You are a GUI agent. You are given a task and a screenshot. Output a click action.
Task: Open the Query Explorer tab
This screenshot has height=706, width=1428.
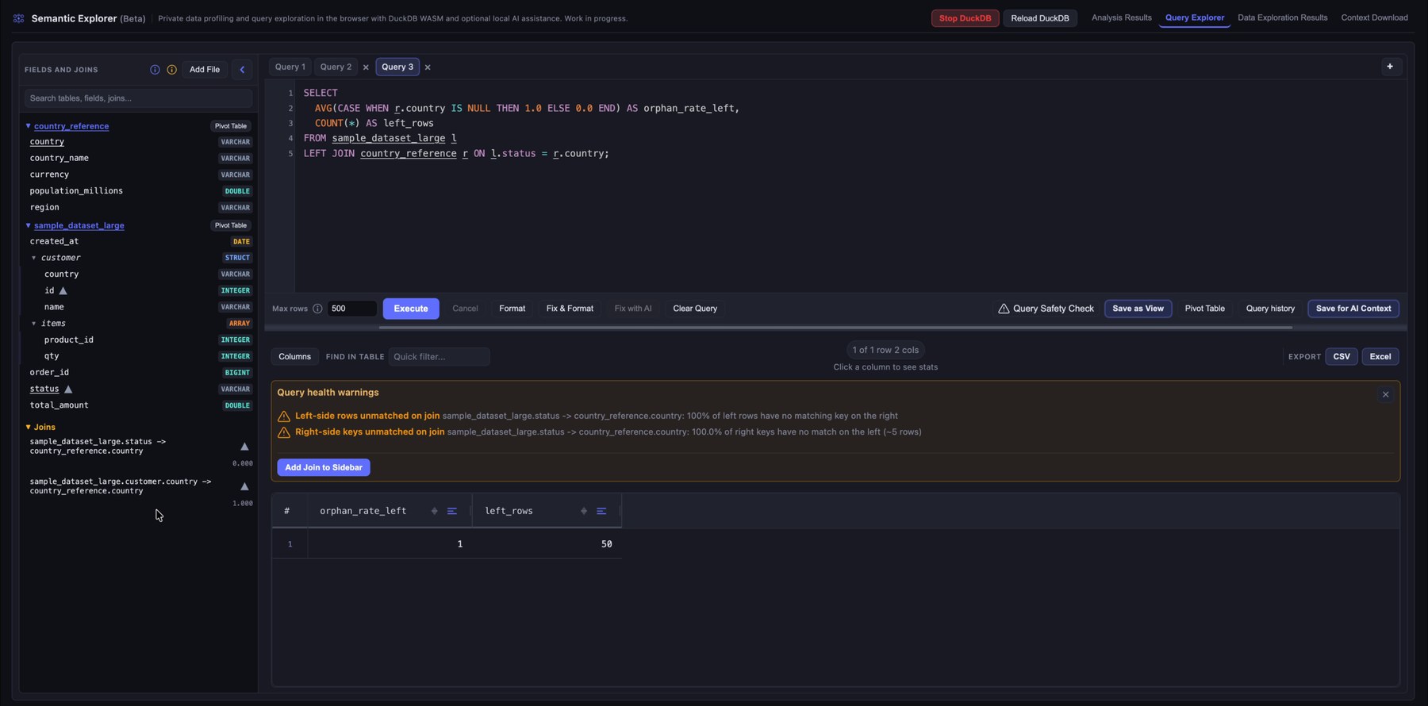pos(1194,17)
